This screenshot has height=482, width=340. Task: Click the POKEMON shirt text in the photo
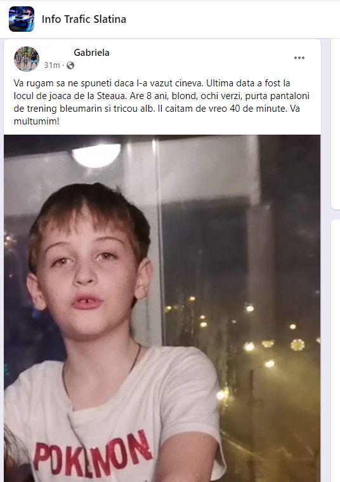click(93, 452)
